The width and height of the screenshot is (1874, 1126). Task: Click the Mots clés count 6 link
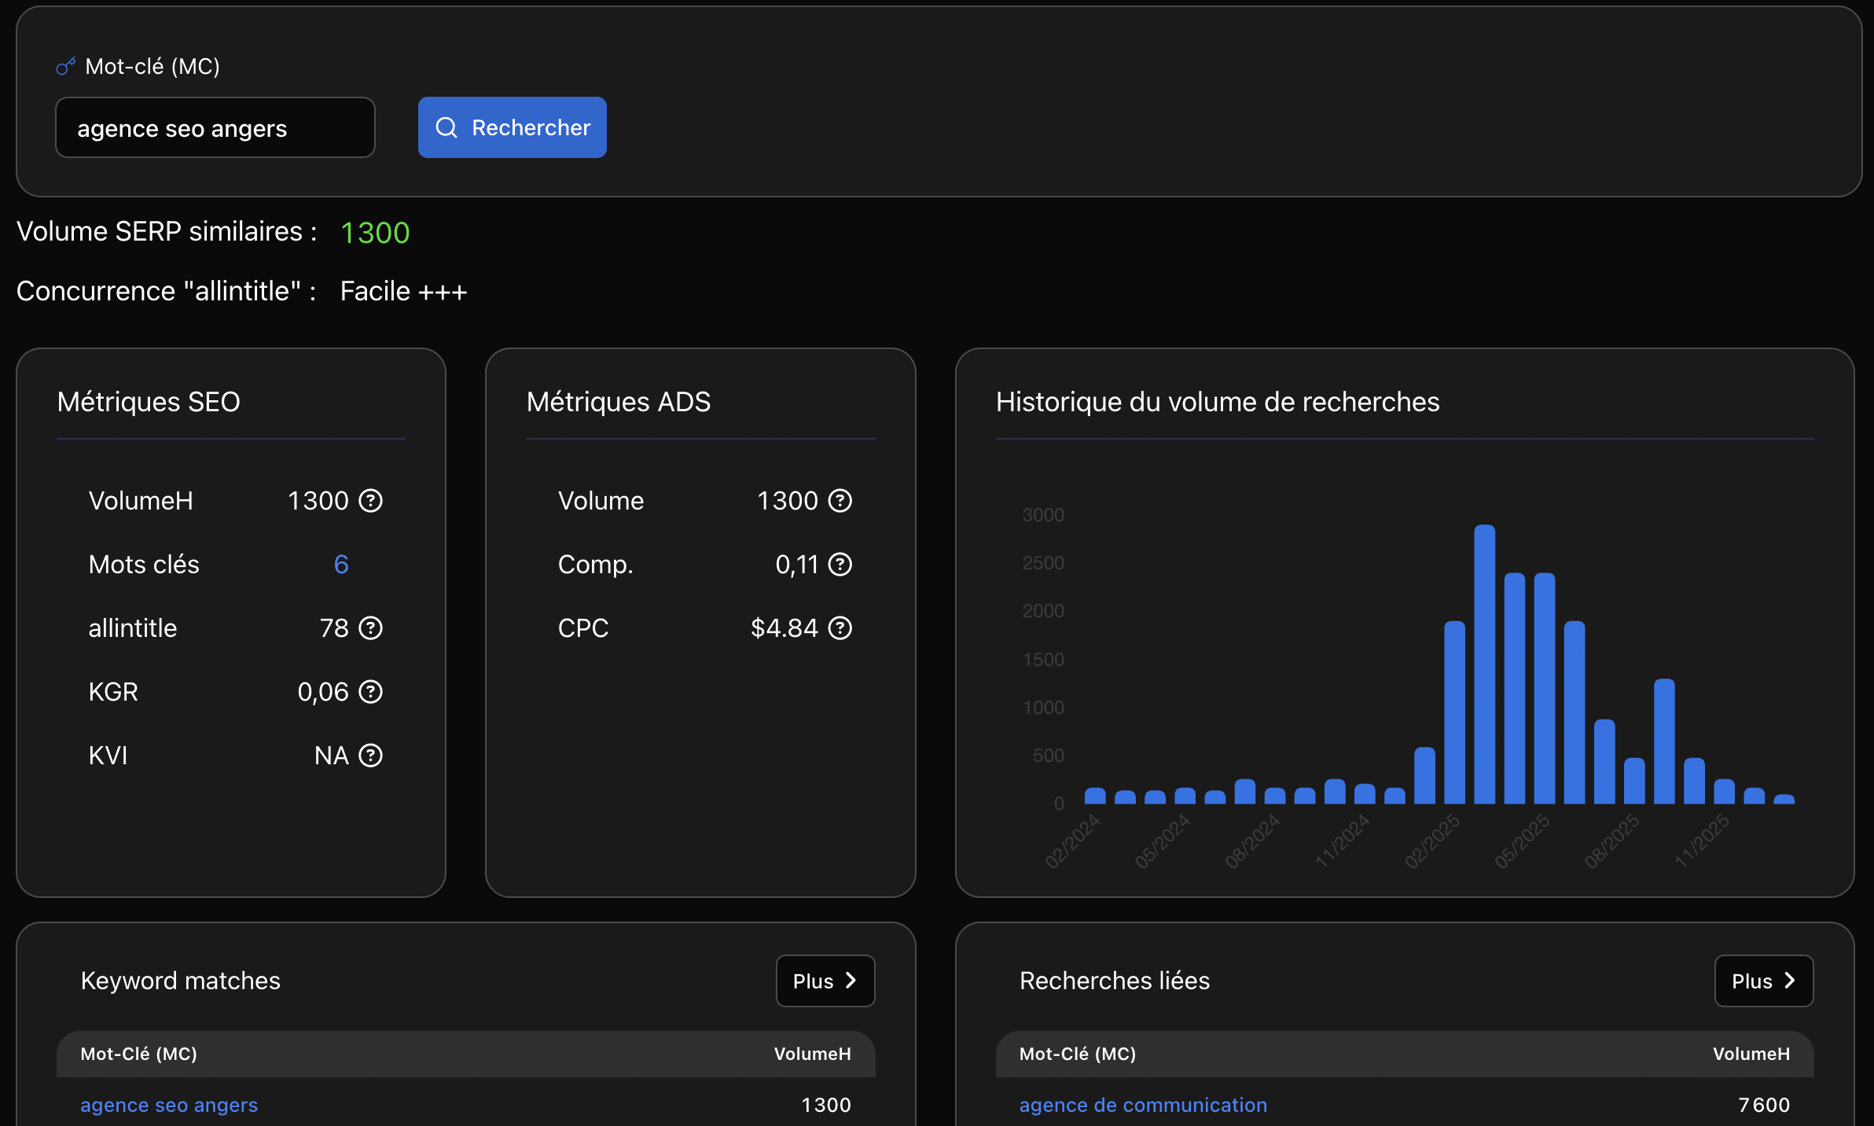[341, 565]
